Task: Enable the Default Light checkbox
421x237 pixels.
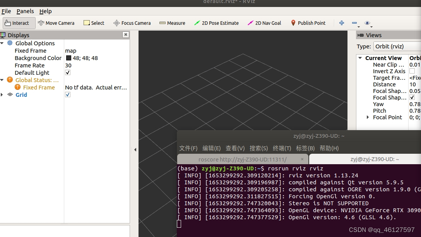Action: point(68,72)
